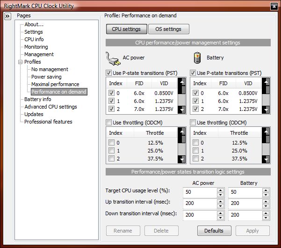Image resolution: width=281 pixels, height=248 pixels.
Task: Open the Management page
Action: tap(39, 54)
